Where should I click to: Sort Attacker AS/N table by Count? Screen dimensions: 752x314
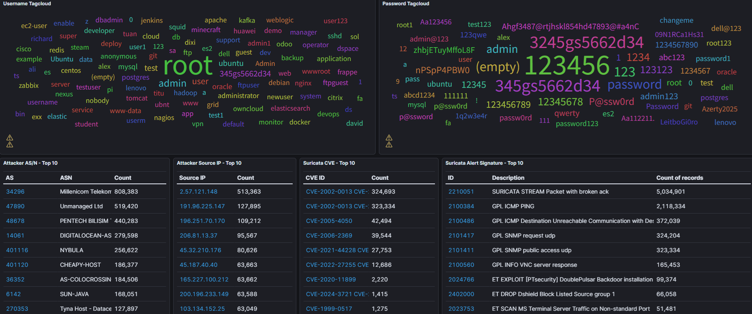coord(122,178)
